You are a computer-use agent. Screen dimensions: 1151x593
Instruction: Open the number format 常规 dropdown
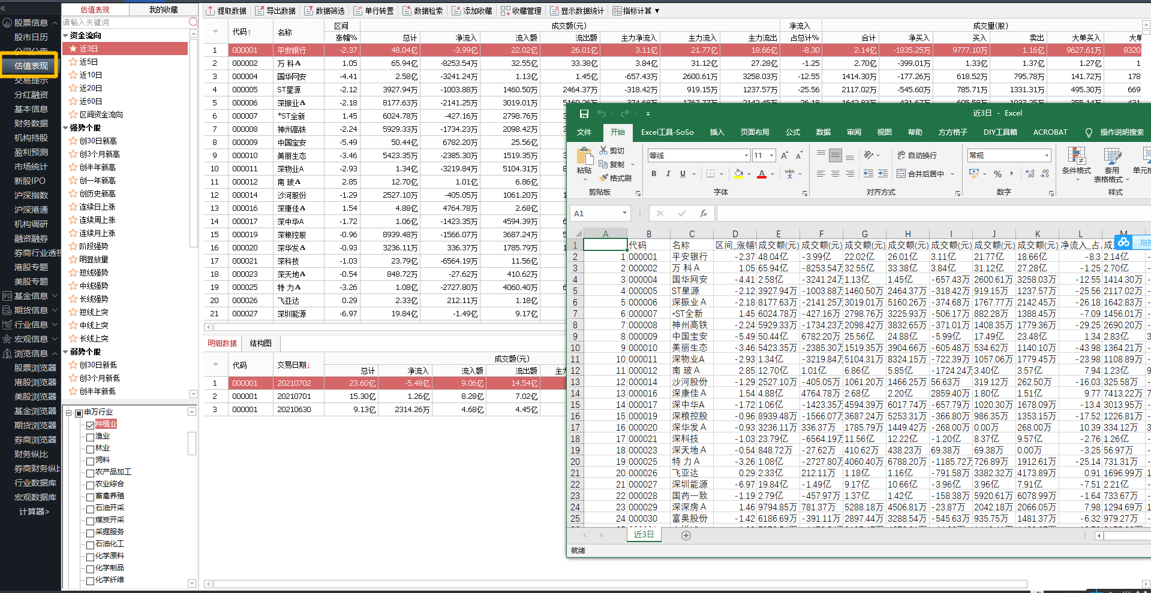tap(1047, 156)
